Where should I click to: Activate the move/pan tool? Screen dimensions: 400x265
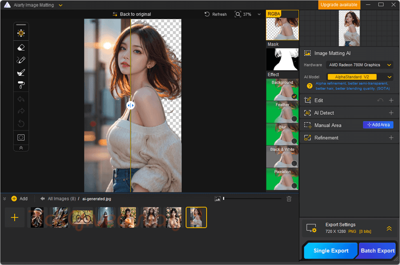click(x=21, y=33)
